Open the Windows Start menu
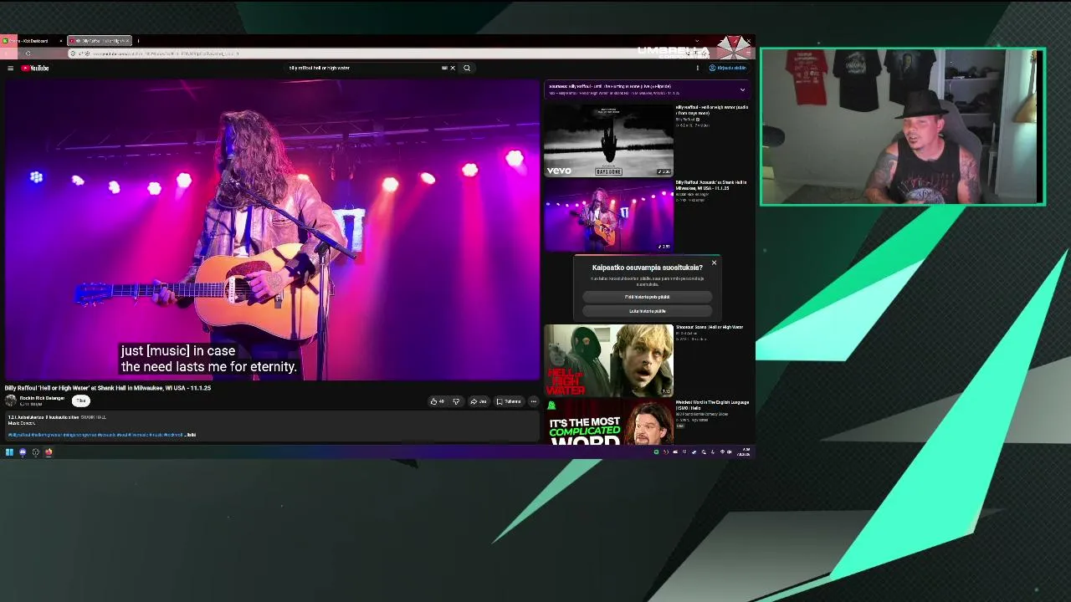The height and width of the screenshot is (602, 1071). [x=9, y=452]
